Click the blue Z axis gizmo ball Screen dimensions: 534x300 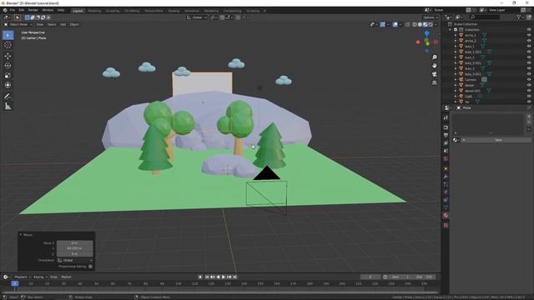click(426, 33)
